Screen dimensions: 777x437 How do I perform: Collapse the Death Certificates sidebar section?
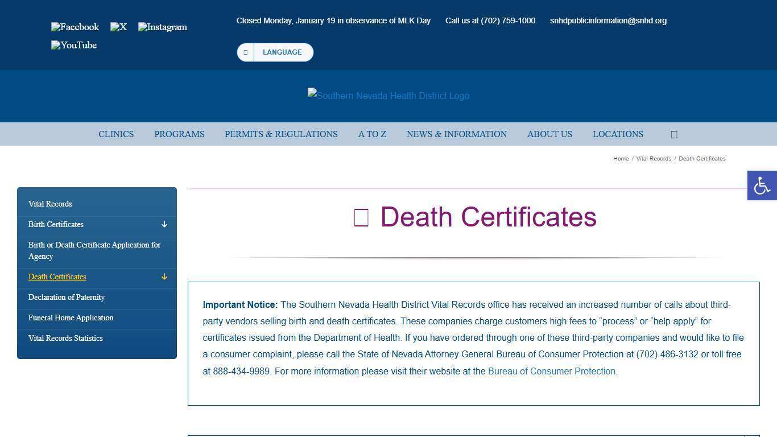click(164, 277)
